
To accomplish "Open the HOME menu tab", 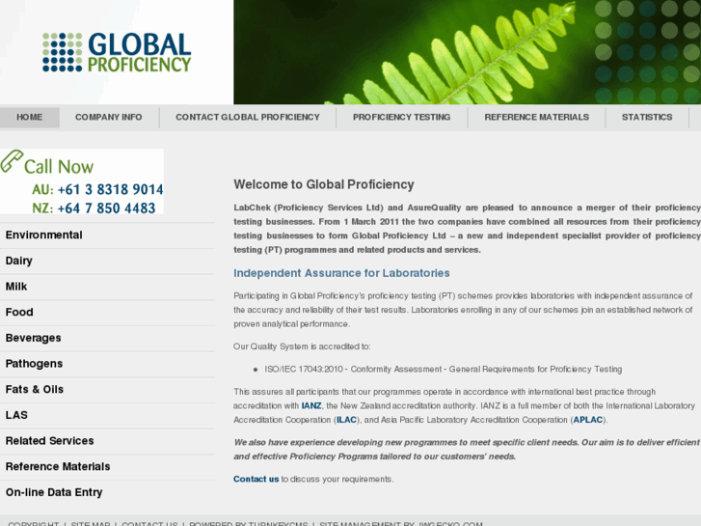I will (30, 118).
